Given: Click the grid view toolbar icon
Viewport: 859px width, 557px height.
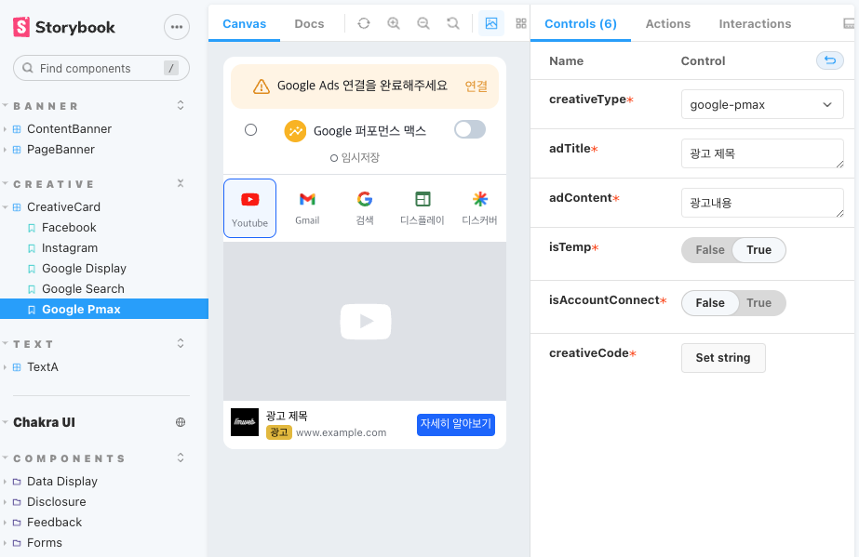Looking at the screenshot, I should pos(521,23).
